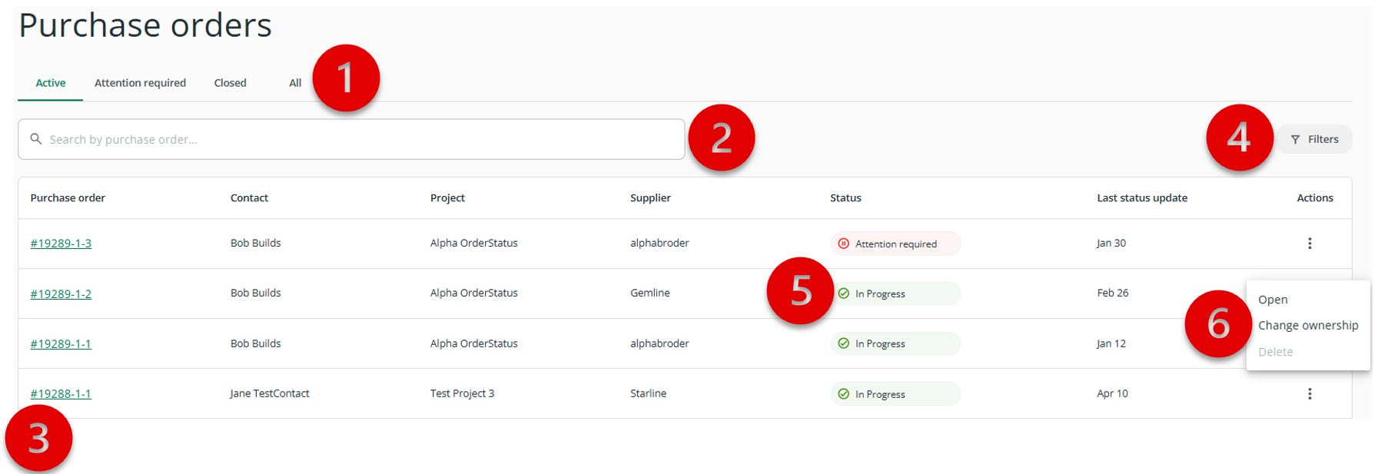Click the Attention required status badge
This screenshot has width=1375, height=474.
[895, 244]
